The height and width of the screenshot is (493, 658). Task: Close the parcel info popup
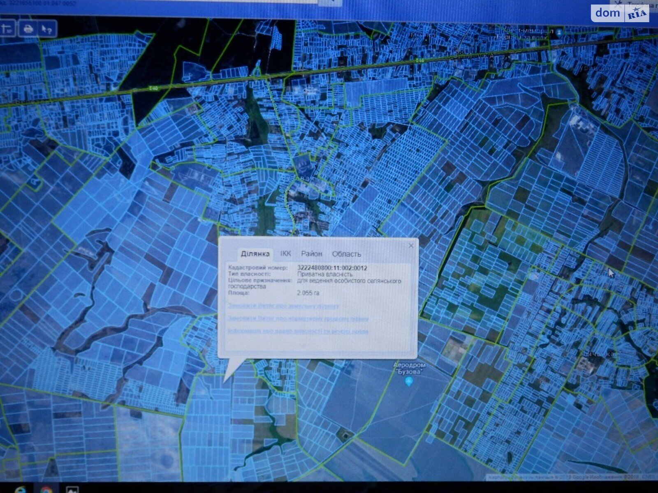coord(410,246)
